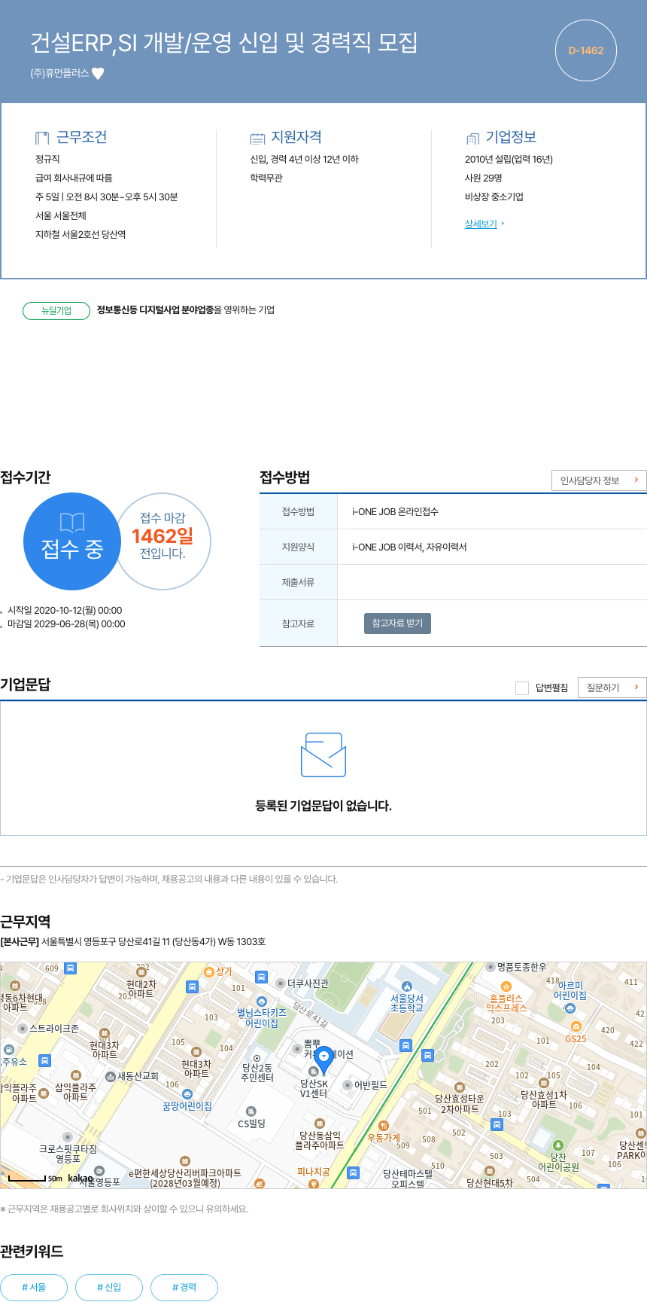Select the #경력 keyword tag
The image size is (647, 1302).
(184, 1288)
